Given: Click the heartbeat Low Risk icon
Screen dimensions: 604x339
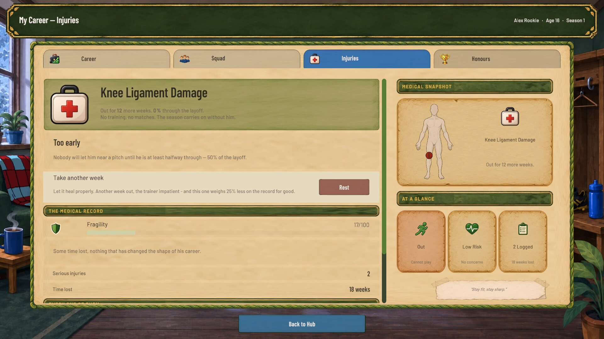Looking at the screenshot, I should pos(472,229).
